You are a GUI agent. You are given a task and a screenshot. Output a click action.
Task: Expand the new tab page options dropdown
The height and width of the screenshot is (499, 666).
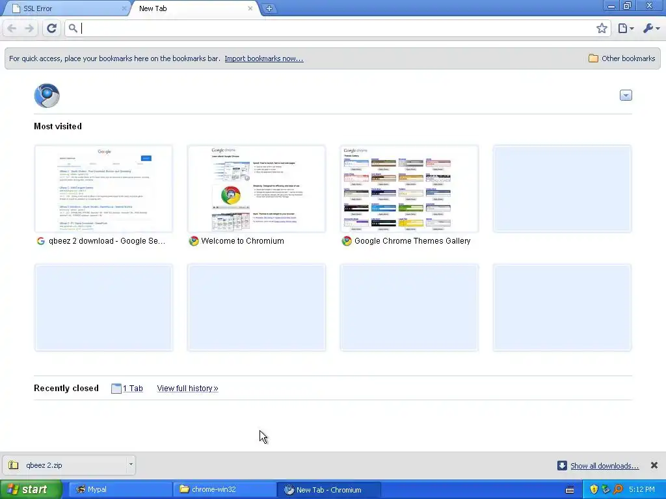tap(626, 96)
